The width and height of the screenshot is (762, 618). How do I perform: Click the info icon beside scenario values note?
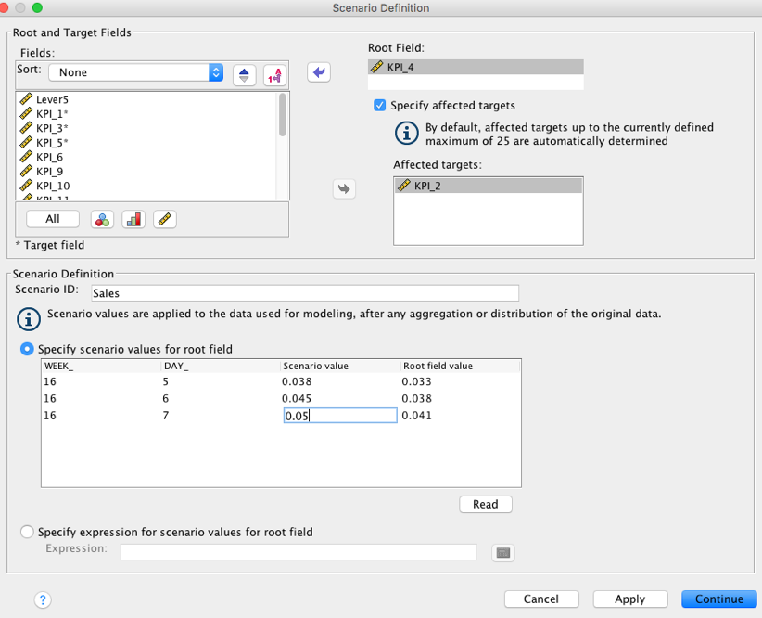coord(29,319)
